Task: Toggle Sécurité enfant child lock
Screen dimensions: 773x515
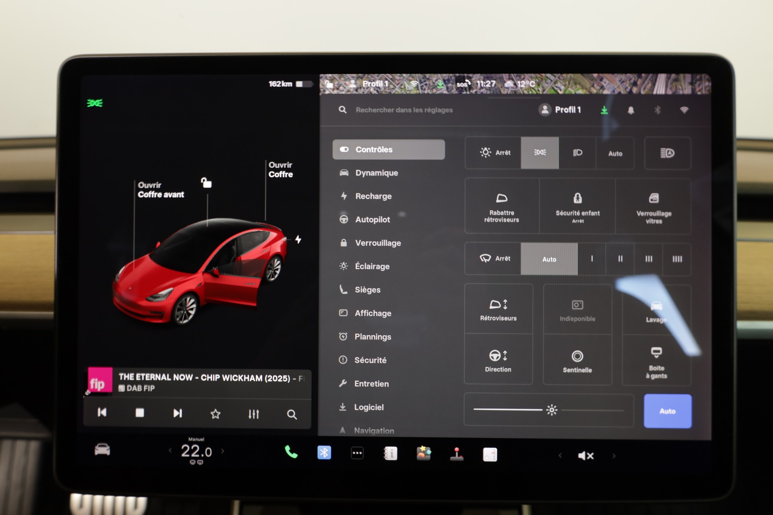Action: click(577, 206)
